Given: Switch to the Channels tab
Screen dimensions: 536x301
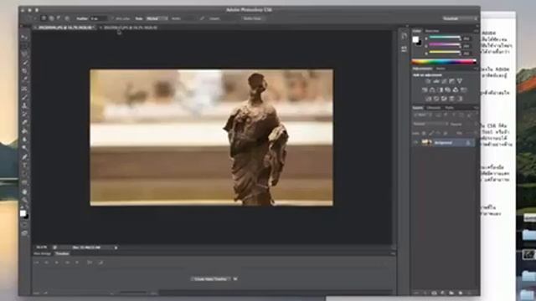Looking at the screenshot, I should pyautogui.click(x=434, y=108).
